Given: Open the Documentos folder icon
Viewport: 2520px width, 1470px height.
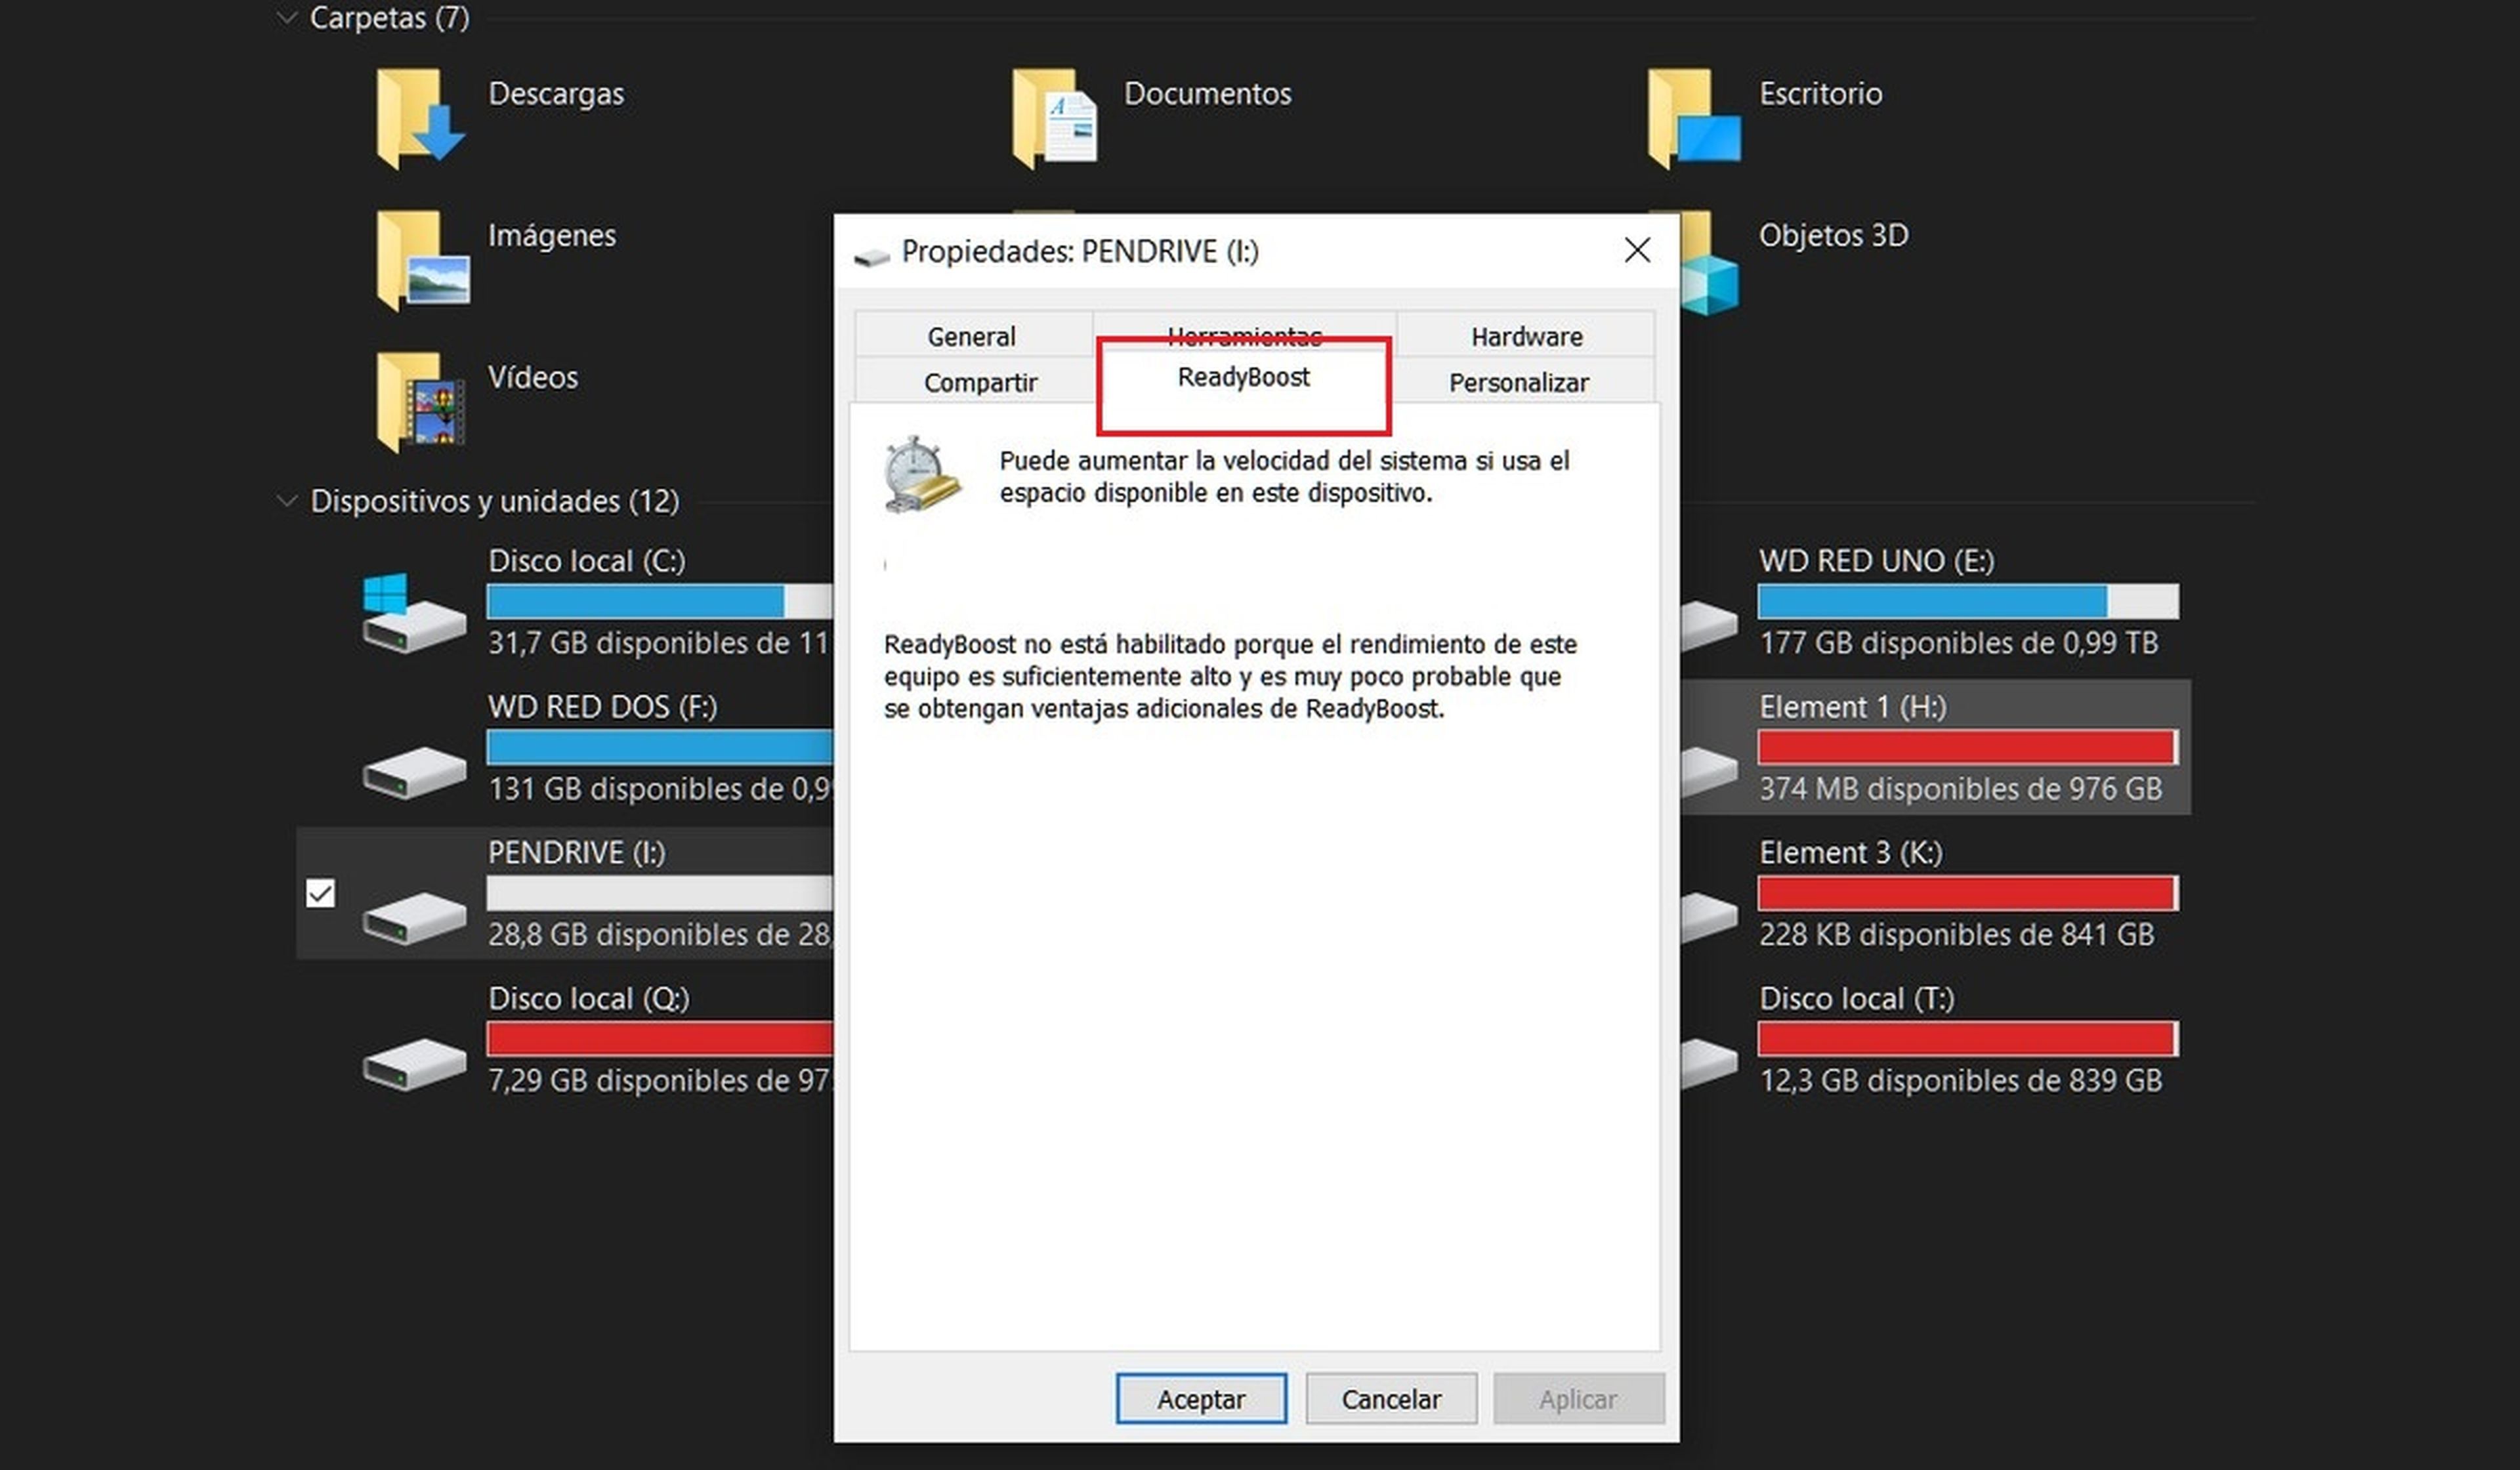Looking at the screenshot, I should click(x=1054, y=118).
